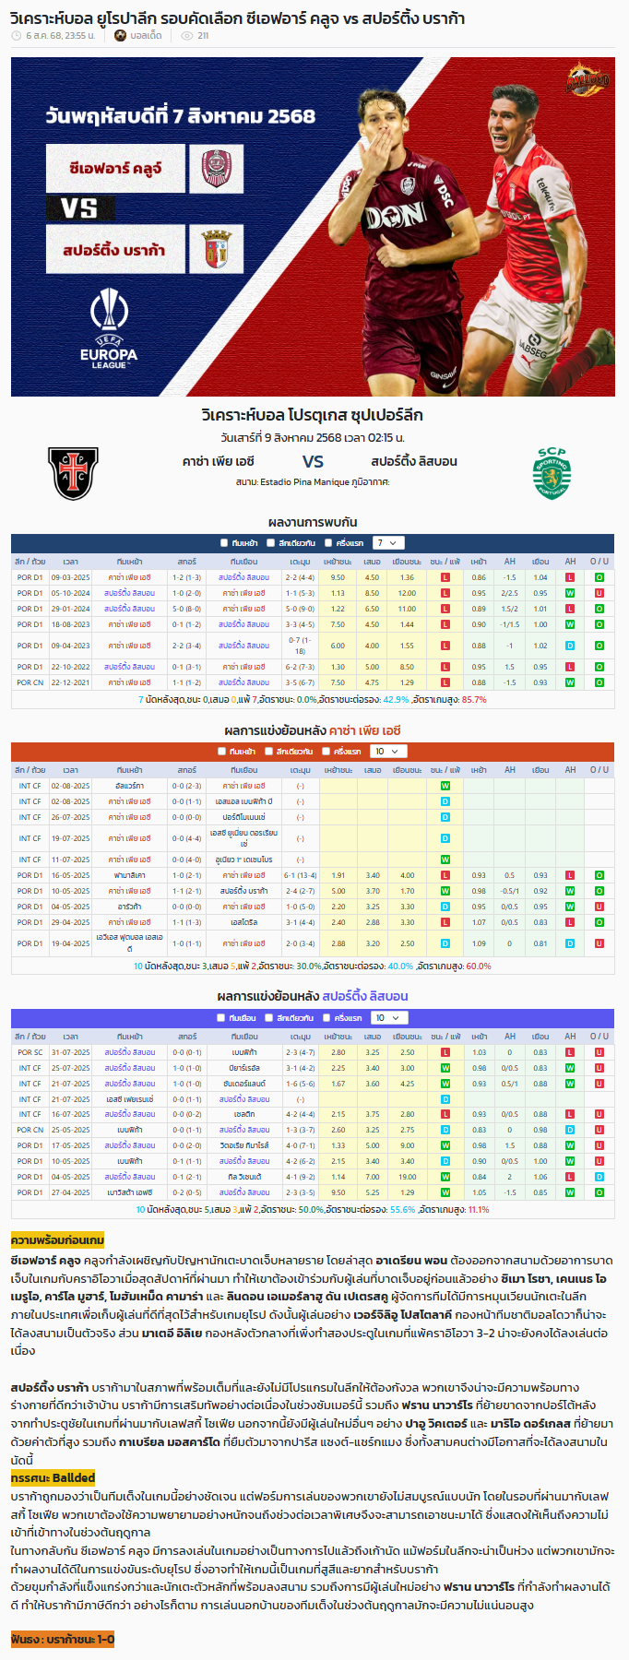Click the match preview banner image

tap(314, 227)
